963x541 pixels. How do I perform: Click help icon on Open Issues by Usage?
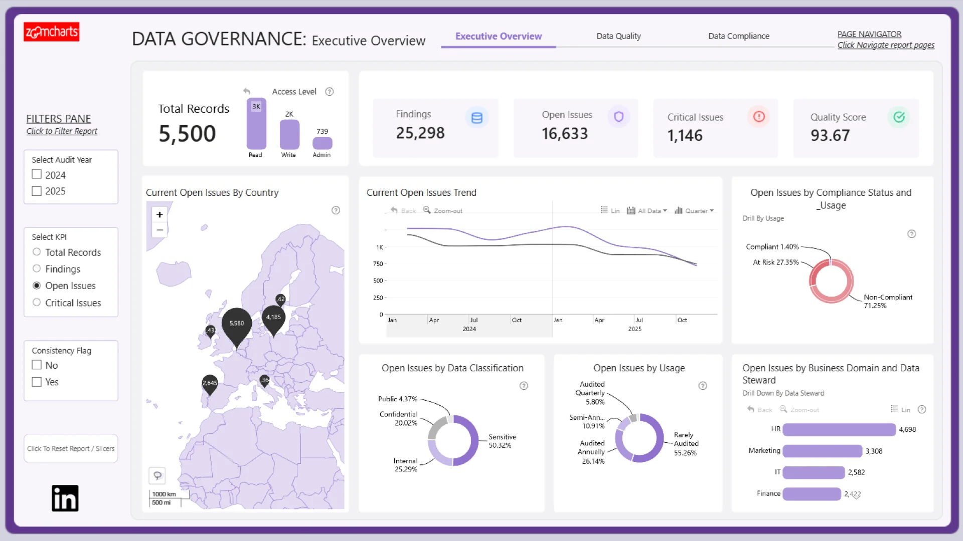tap(702, 386)
